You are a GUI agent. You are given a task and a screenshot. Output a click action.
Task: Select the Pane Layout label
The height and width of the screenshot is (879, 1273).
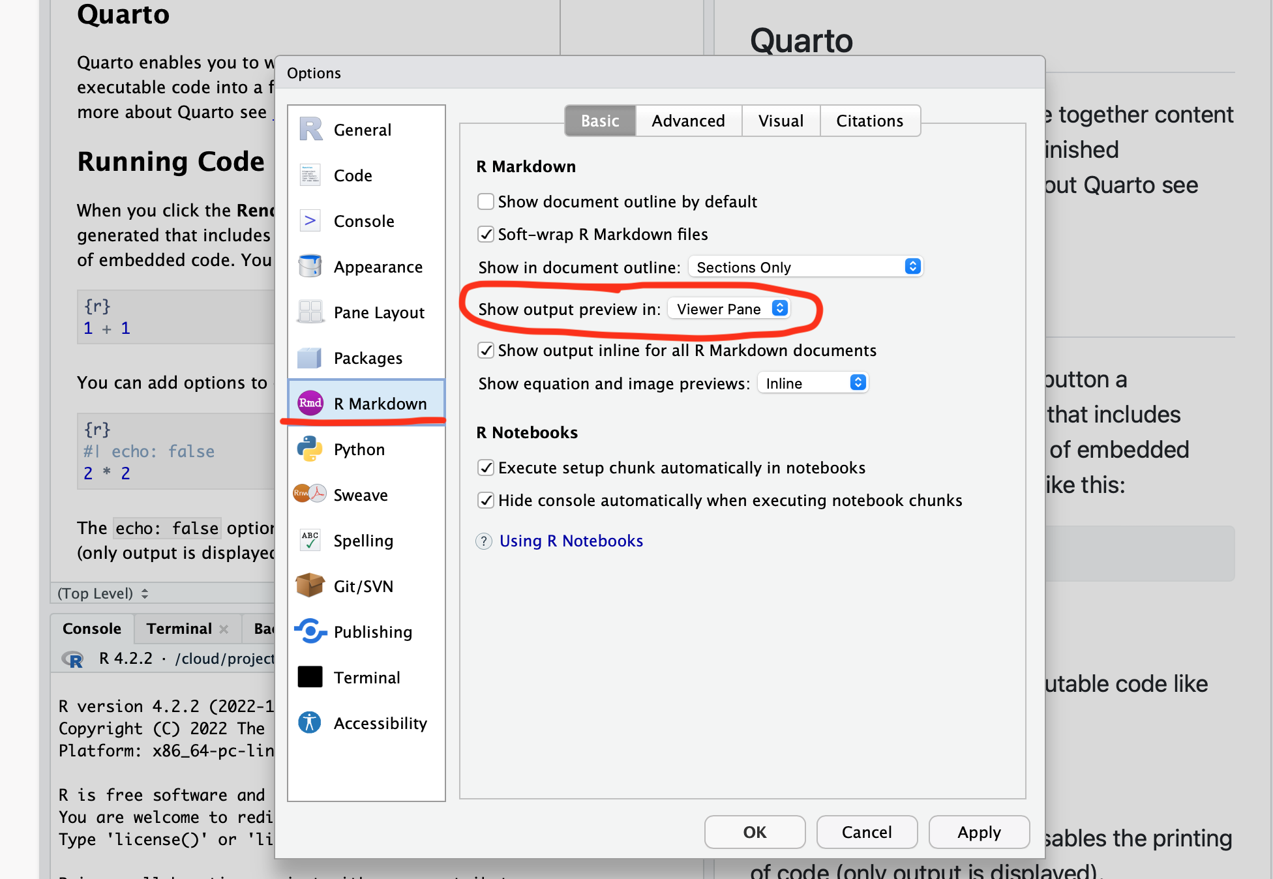379,312
